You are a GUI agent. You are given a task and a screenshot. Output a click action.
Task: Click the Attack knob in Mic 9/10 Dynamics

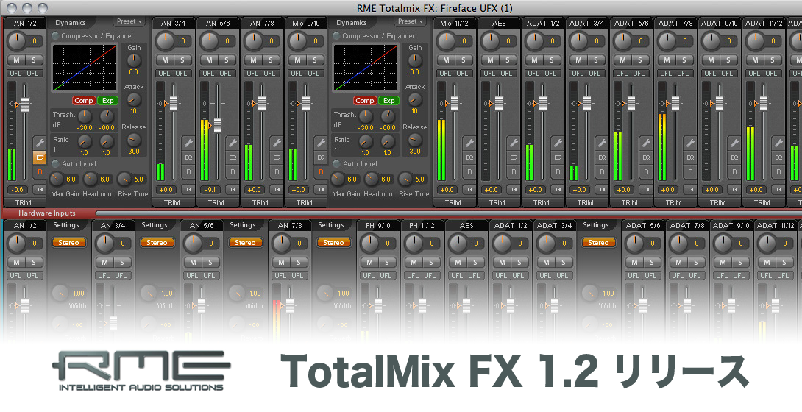point(415,99)
